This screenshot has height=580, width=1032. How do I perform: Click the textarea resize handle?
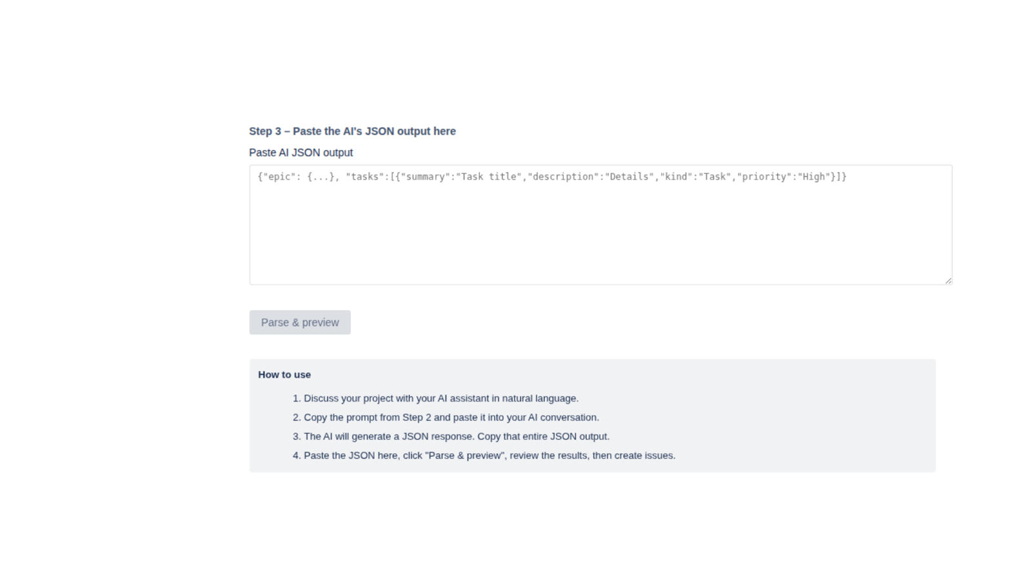[x=947, y=279]
